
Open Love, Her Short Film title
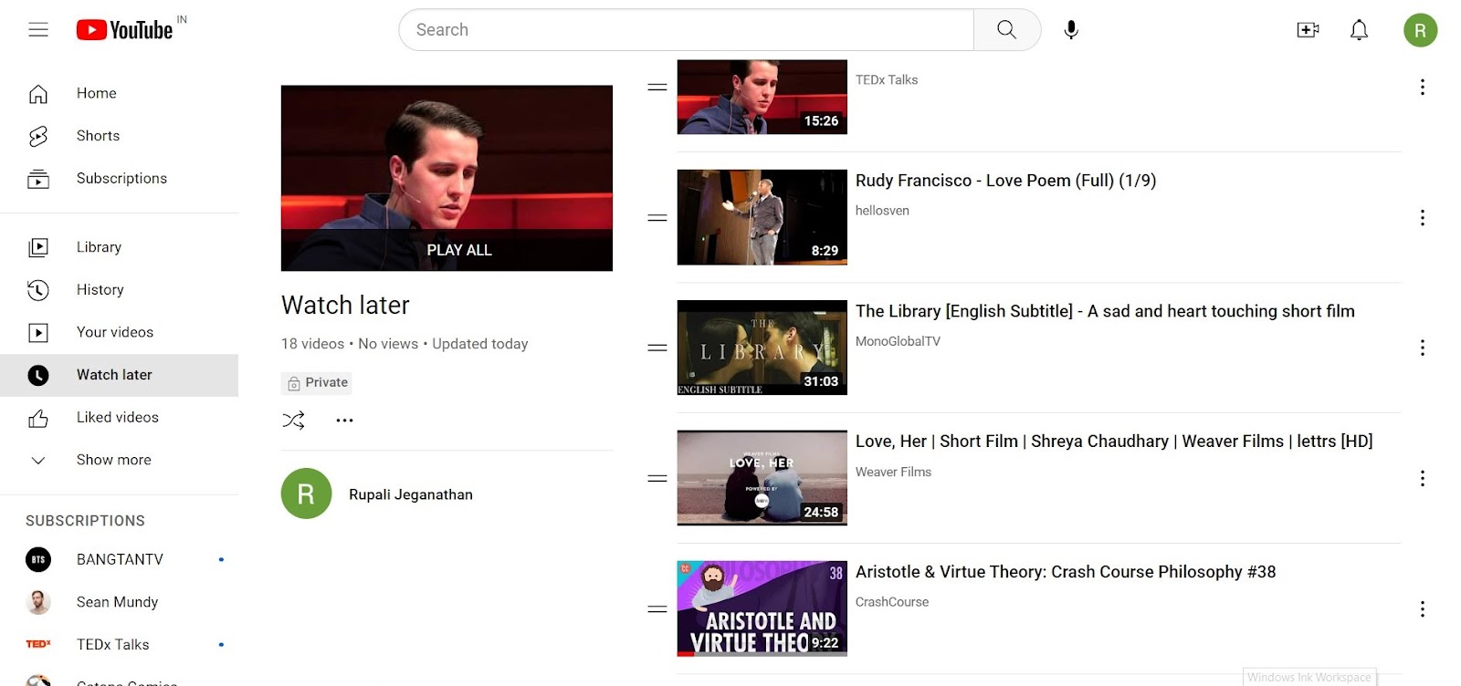[x=1114, y=442]
